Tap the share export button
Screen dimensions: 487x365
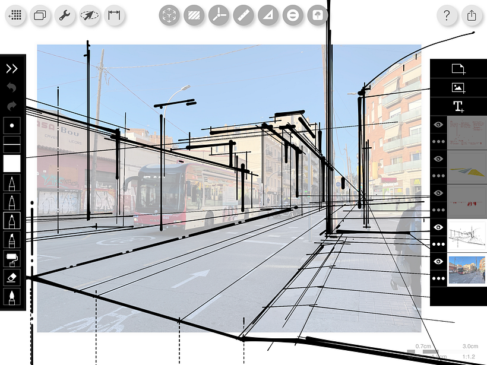click(472, 15)
